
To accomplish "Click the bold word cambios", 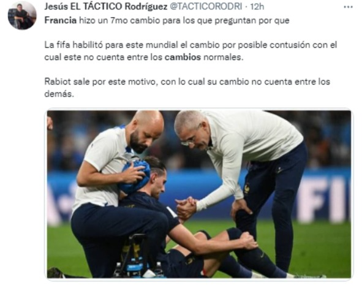I will (183, 57).
